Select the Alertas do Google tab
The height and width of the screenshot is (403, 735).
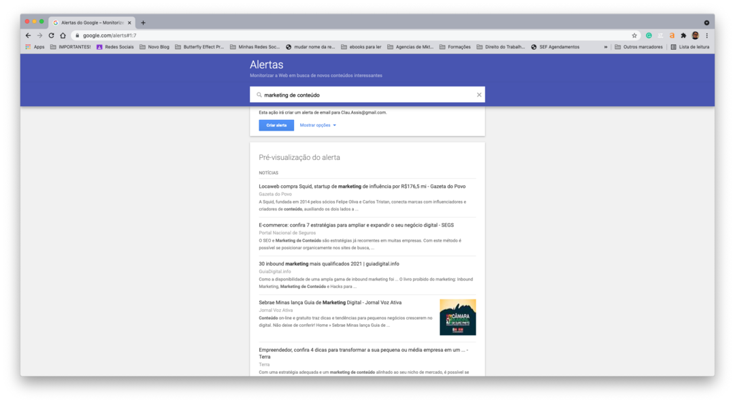91,22
